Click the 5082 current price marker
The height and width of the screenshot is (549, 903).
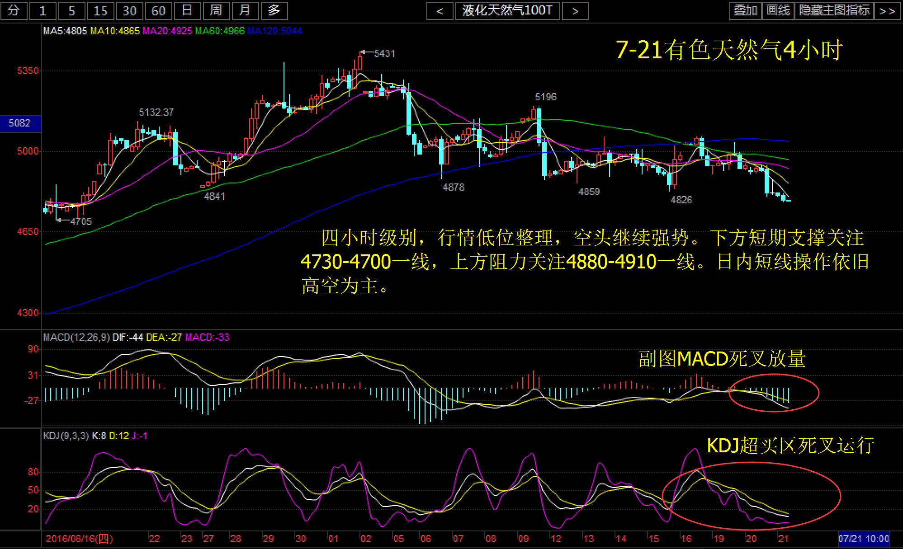pos(20,123)
